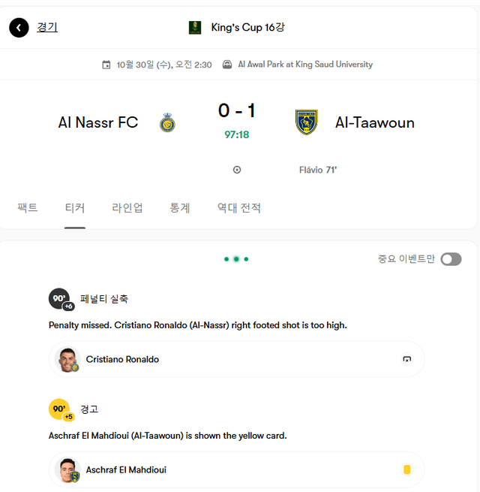Open the 경기 link

pos(47,28)
